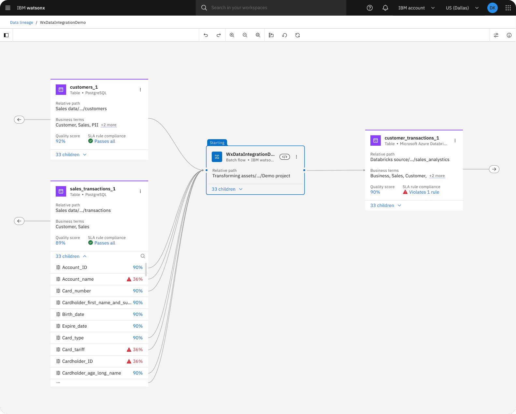The image size is (516, 414).
Task: Undo the last canvas action
Action: click(x=206, y=35)
